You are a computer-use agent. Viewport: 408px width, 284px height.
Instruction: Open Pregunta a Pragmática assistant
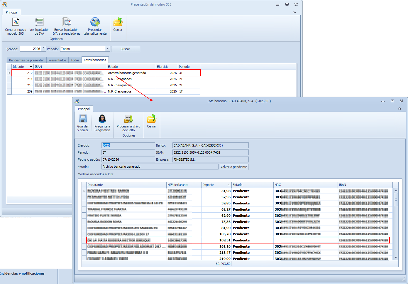102,123
